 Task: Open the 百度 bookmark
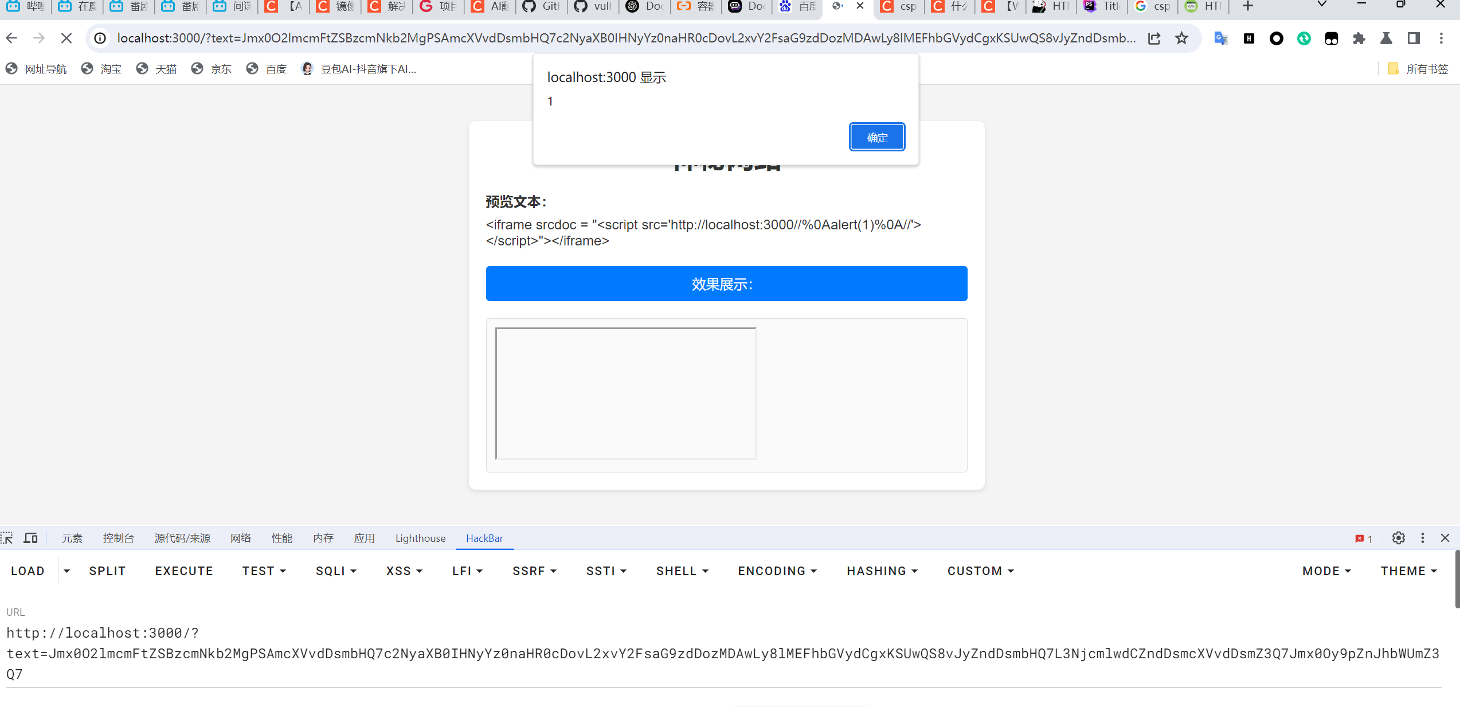click(267, 69)
